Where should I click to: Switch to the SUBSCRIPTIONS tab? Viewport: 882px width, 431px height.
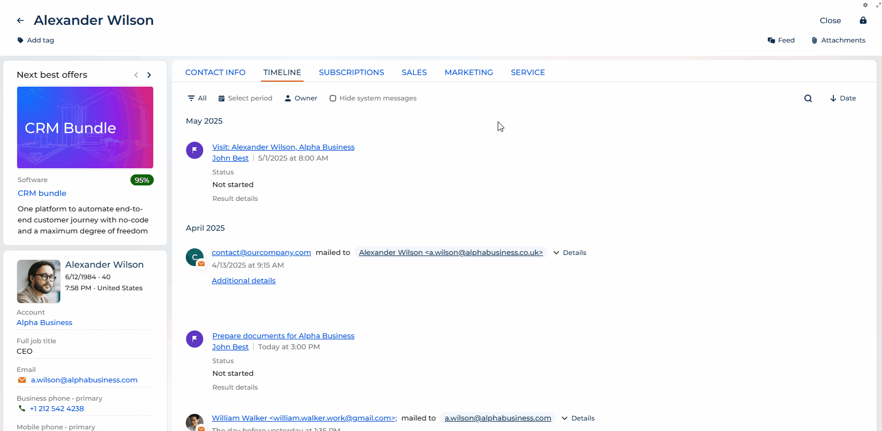tap(351, 72)
